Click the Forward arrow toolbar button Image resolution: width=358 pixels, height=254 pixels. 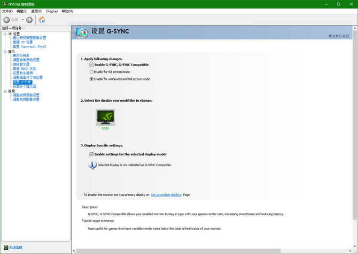coord(29,20)
